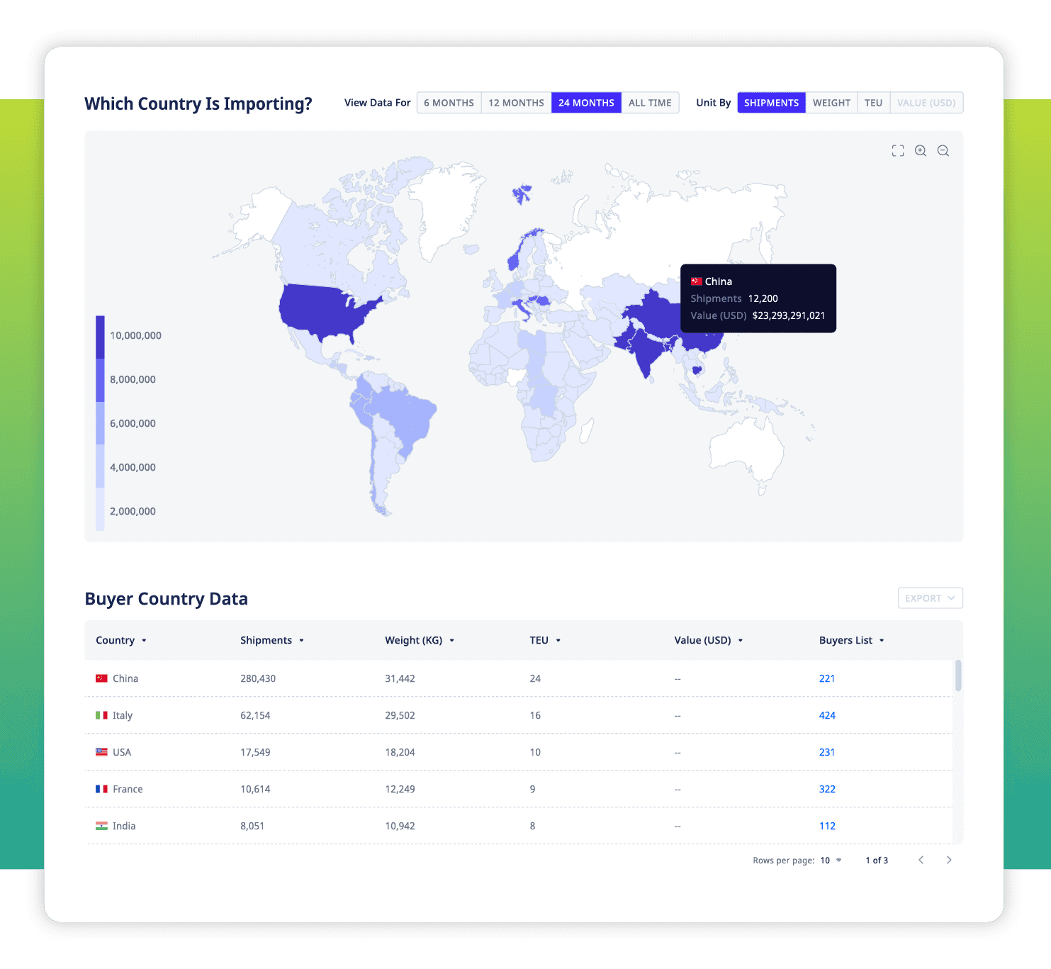The image size is (1051, 969).
Task: Click the USA flag icon in table
Action: coord(101,752)
